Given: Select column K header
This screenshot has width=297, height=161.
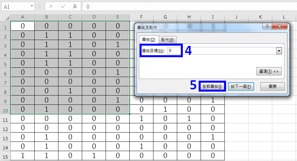Looking at the screenshot, I should 260,17.
